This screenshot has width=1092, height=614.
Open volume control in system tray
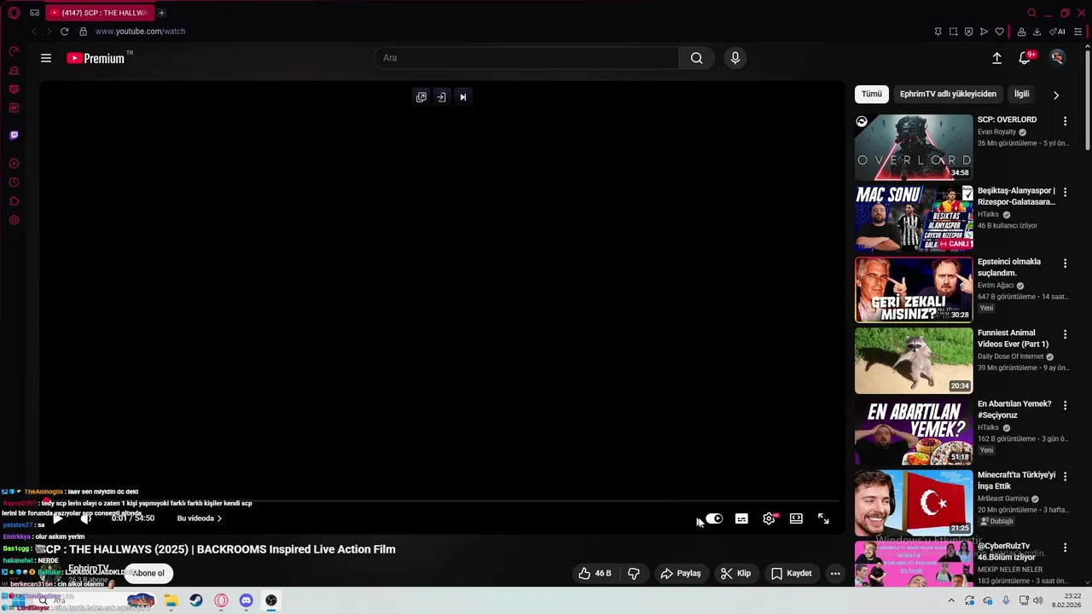(1037, 600)
